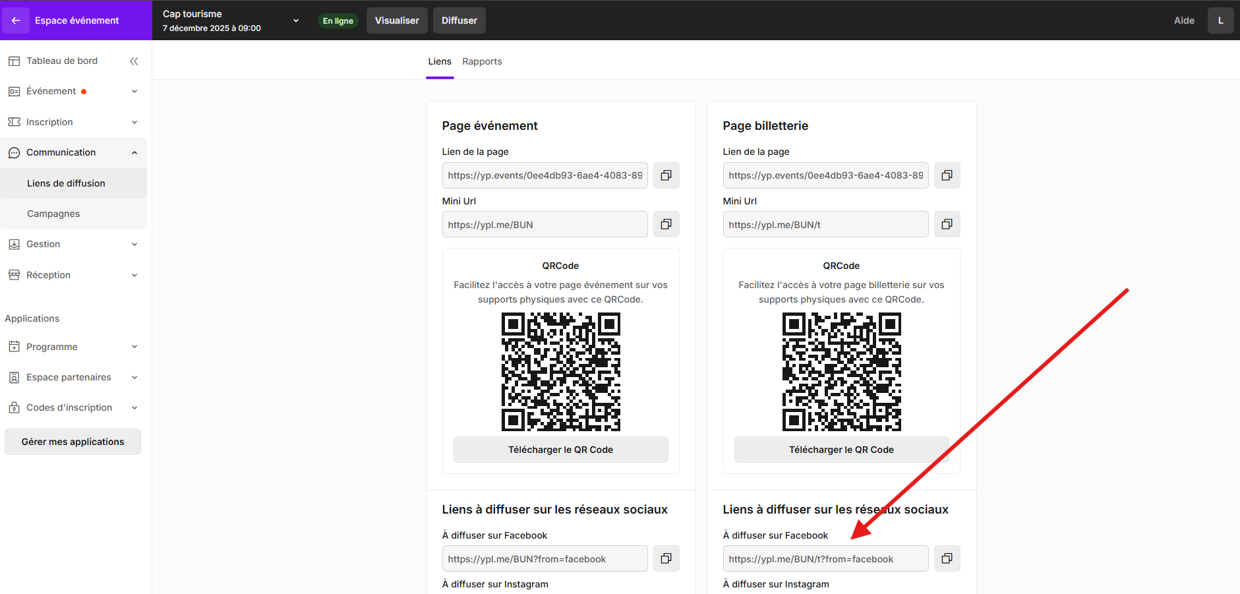1240x594 pixels.
Task: Click the Tableau de bord icon
Action: point(14,61)
